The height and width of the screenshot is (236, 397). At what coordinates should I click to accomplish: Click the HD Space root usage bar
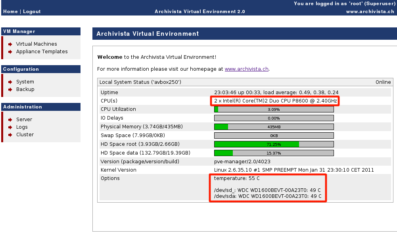[274, 144]
